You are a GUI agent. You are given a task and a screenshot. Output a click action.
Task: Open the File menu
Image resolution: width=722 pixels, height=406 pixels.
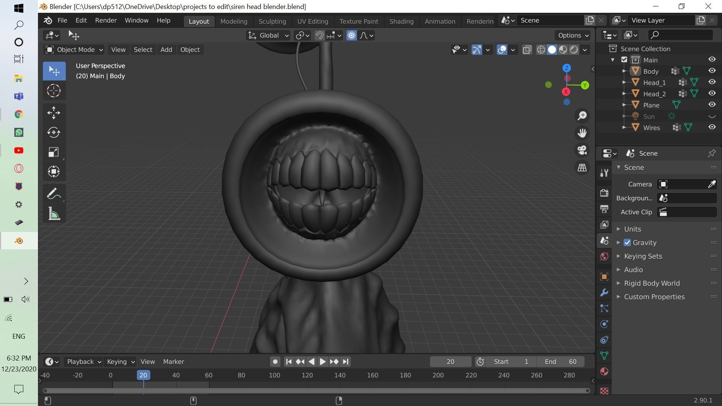[x=62, y=20]
